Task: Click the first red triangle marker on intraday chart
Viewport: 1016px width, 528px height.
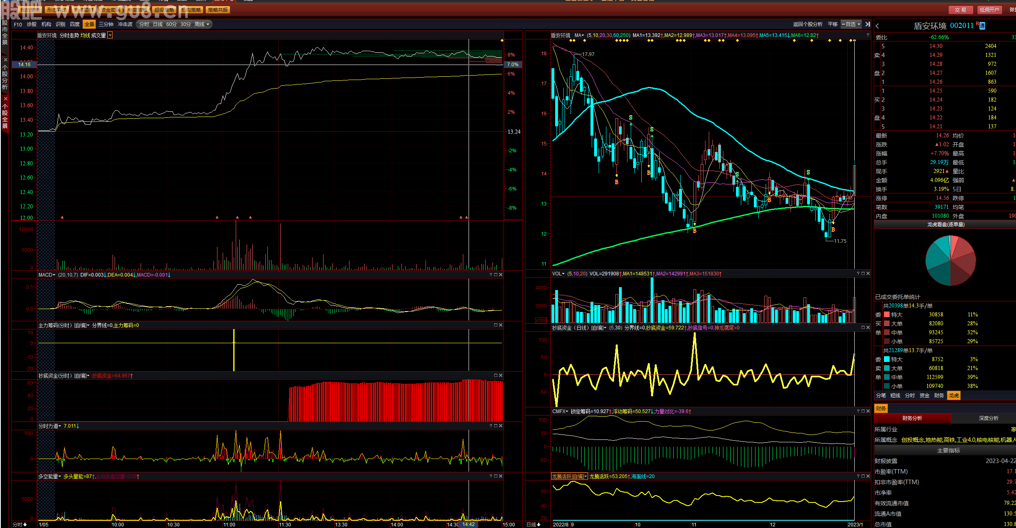Action: pos(62,217)
